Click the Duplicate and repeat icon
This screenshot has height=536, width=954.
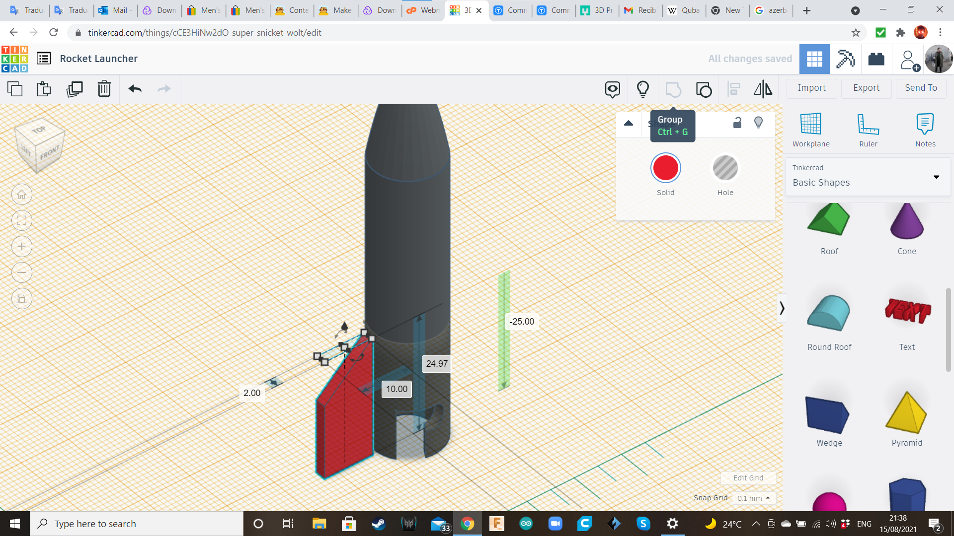click(75, 89)
